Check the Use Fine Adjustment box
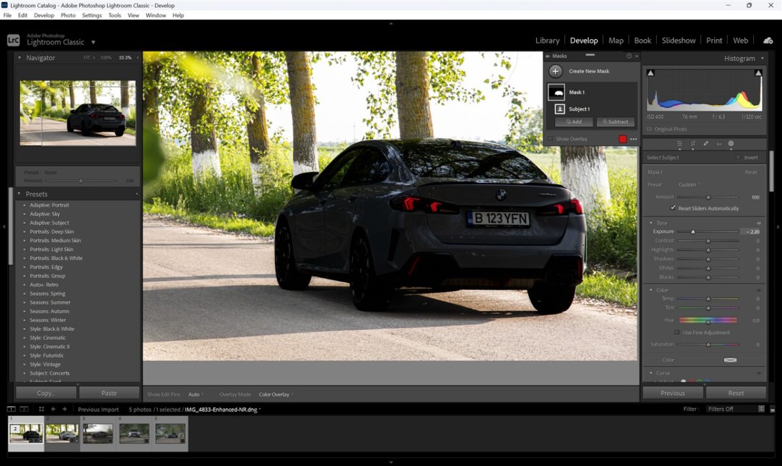This screenshot has height=466, width=782. click(678, 333)
